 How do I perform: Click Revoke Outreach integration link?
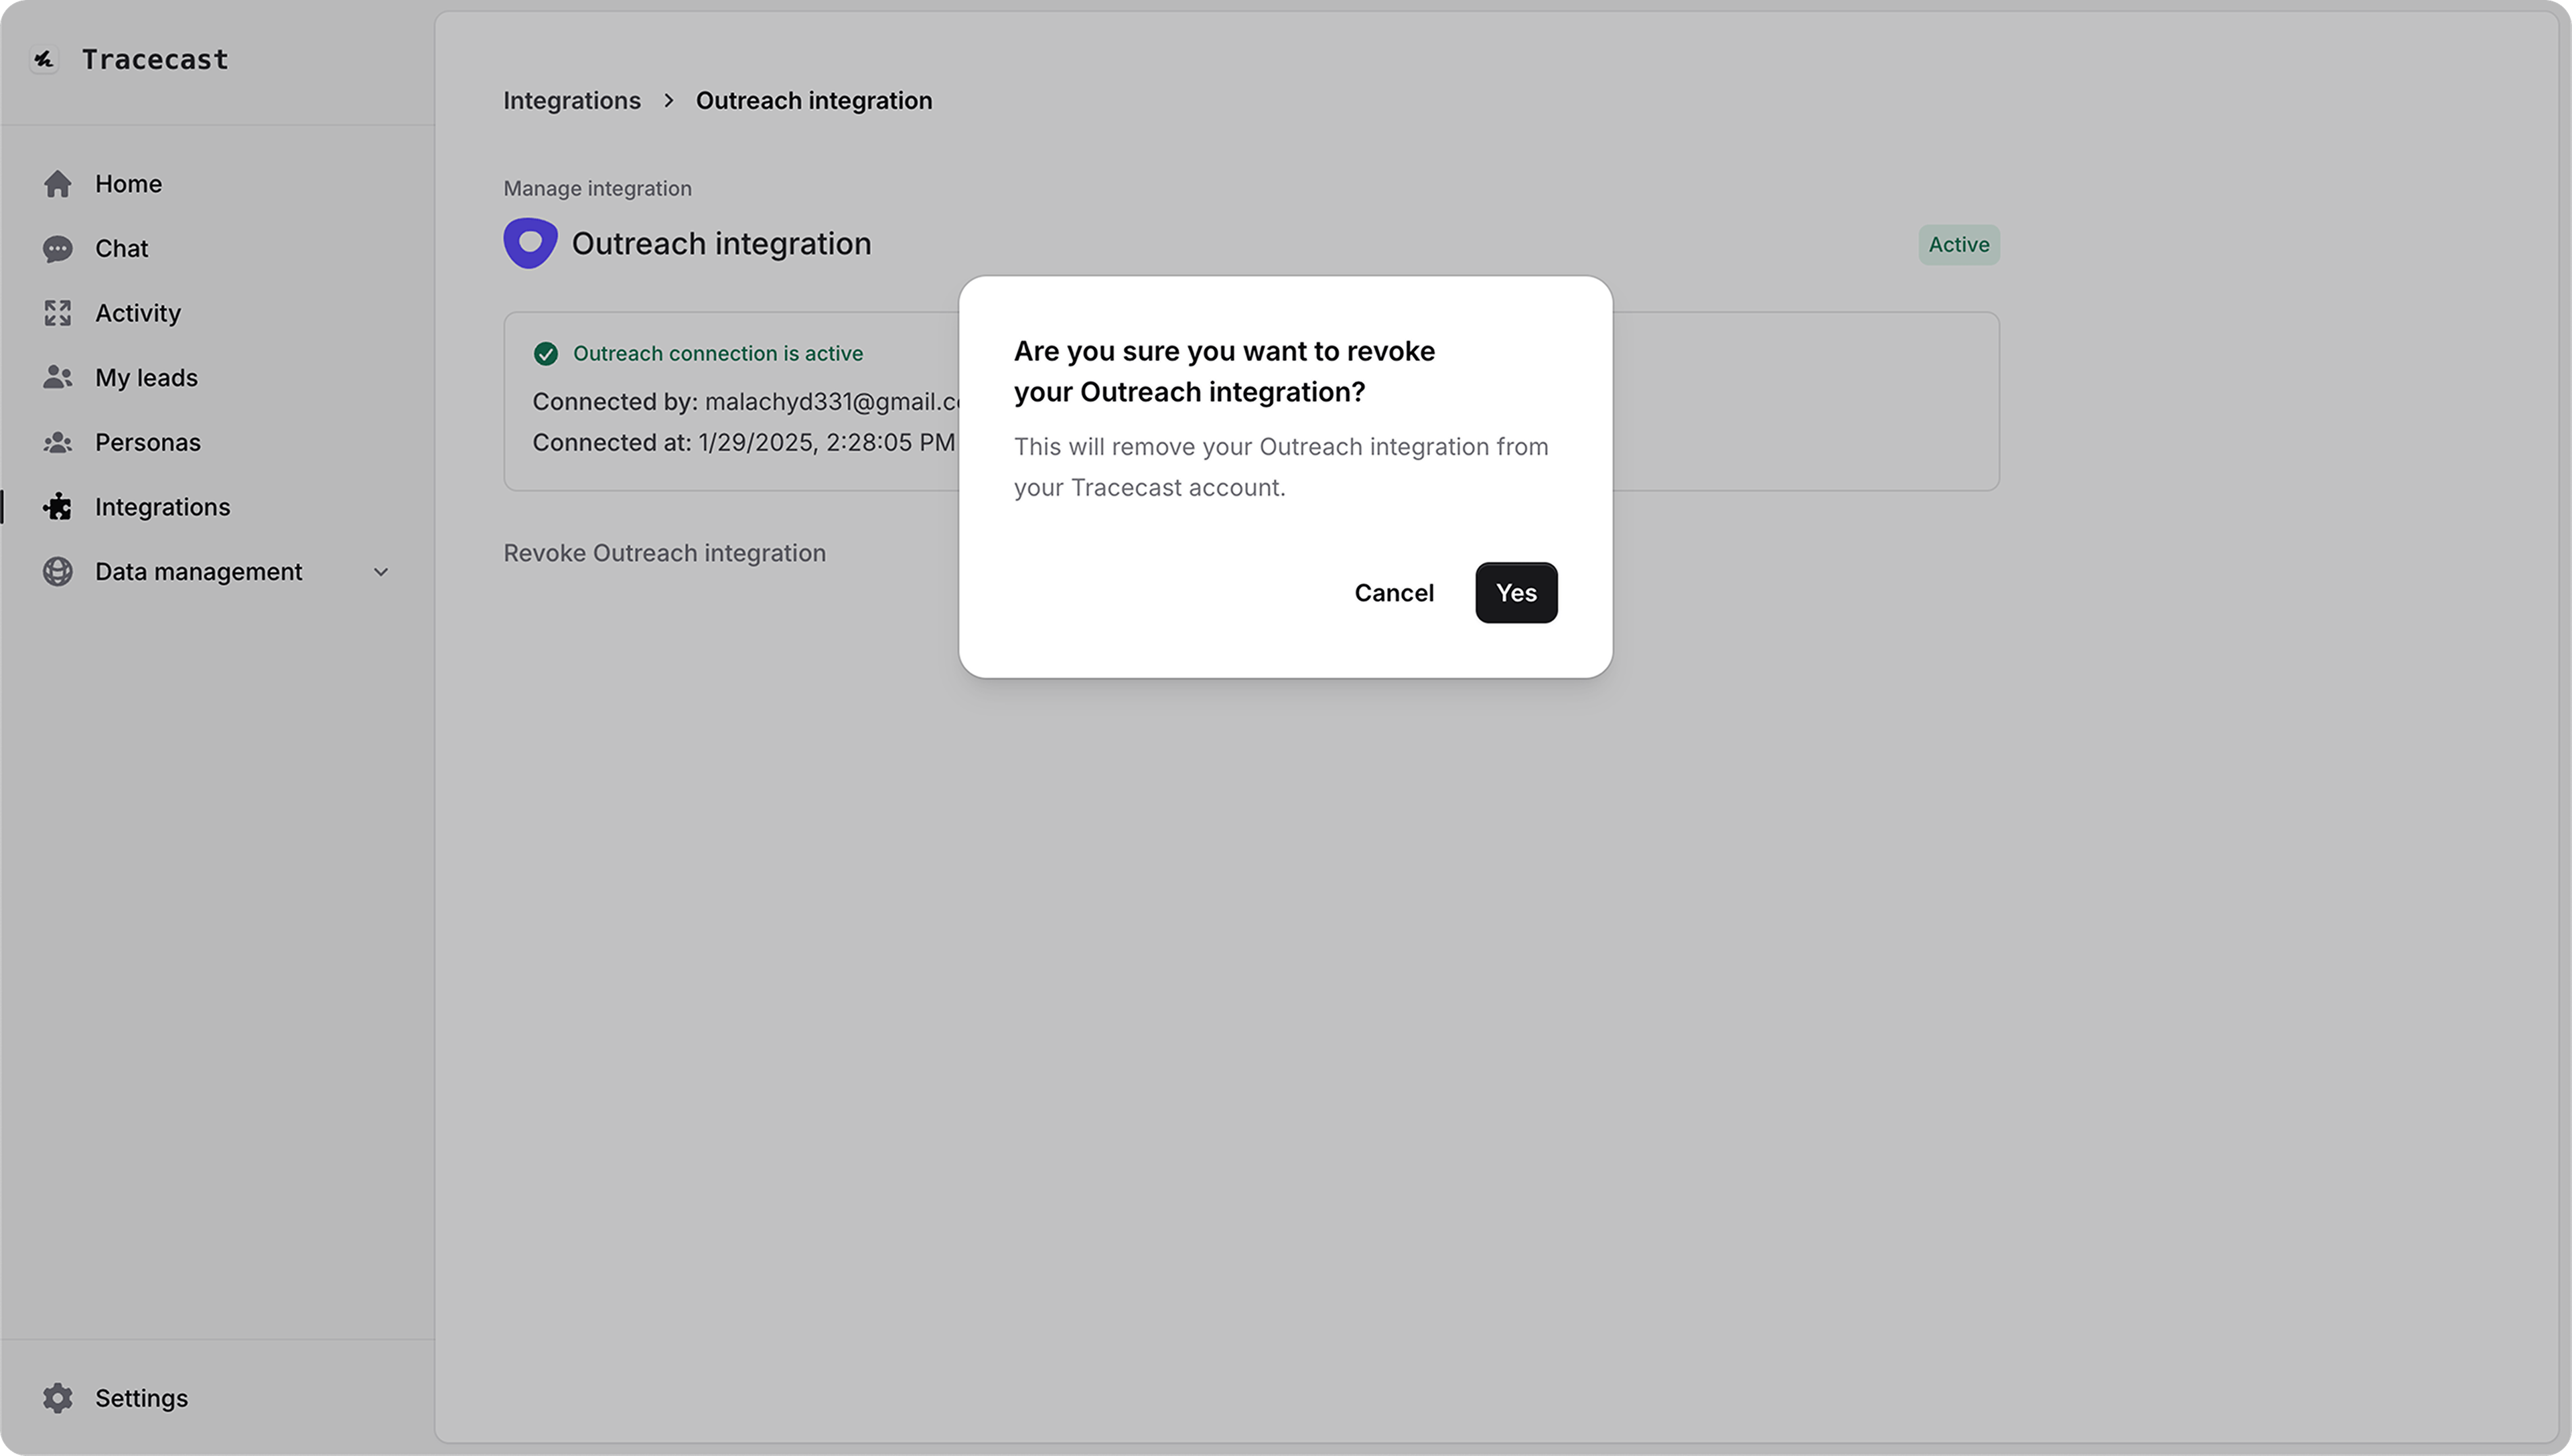point(664,553)
